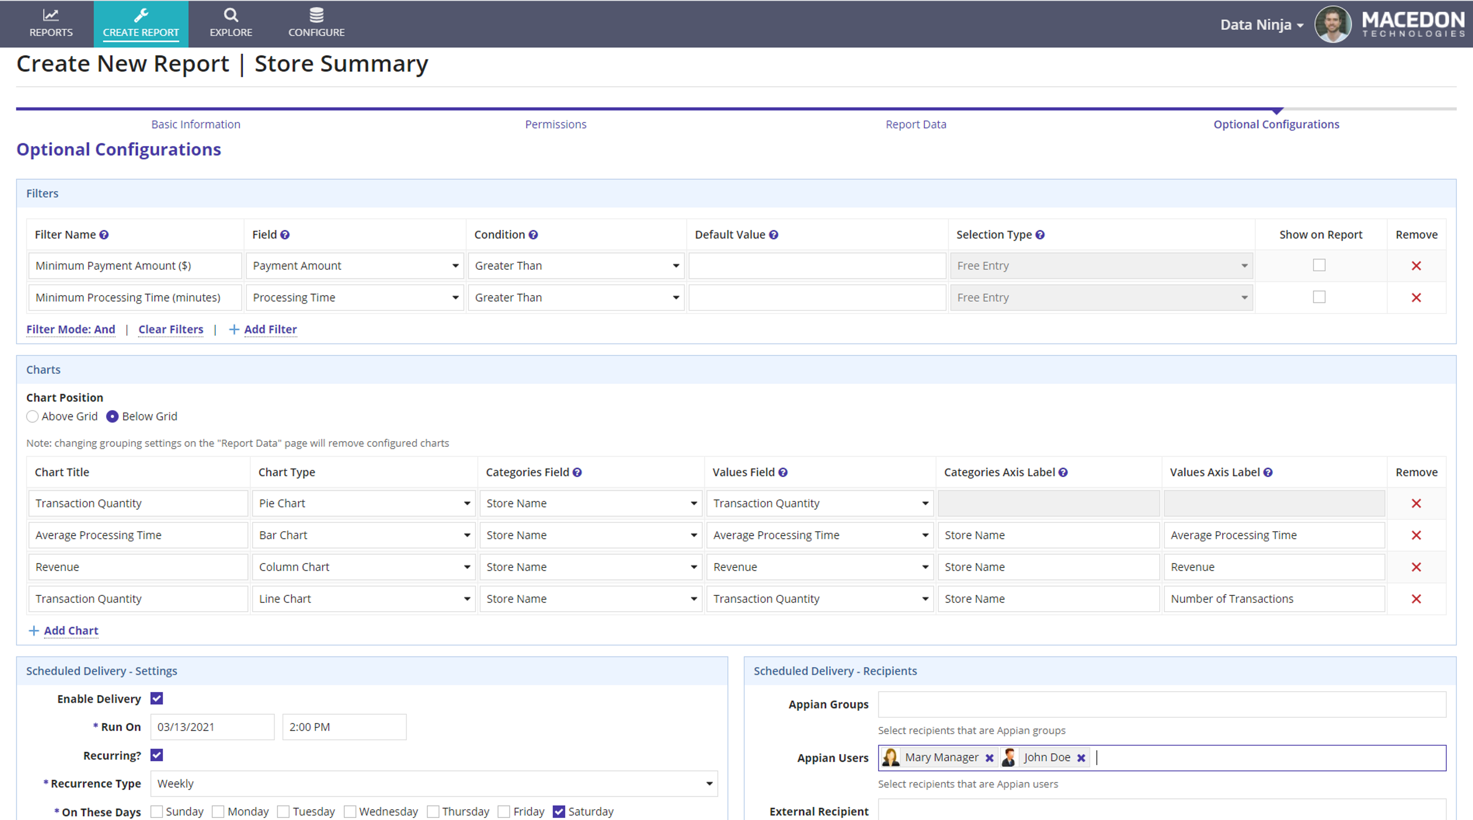The image size is (1473, 820).
Task: Click the Configure database icon
Action: click(x=316, y=15)
